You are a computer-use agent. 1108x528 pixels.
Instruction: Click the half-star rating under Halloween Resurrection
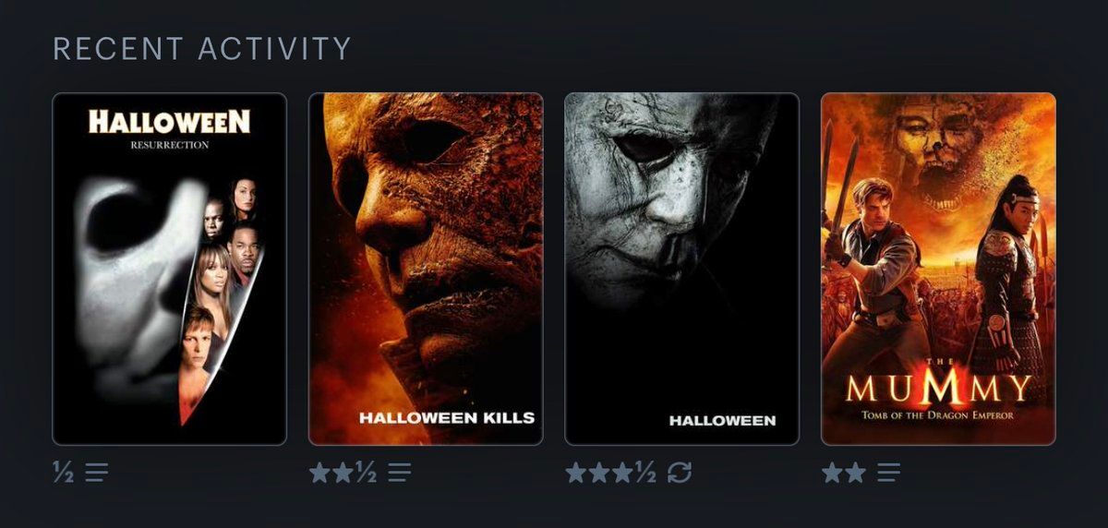65,474
